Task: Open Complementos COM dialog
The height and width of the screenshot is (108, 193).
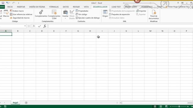Action: [x=54, y=14]
